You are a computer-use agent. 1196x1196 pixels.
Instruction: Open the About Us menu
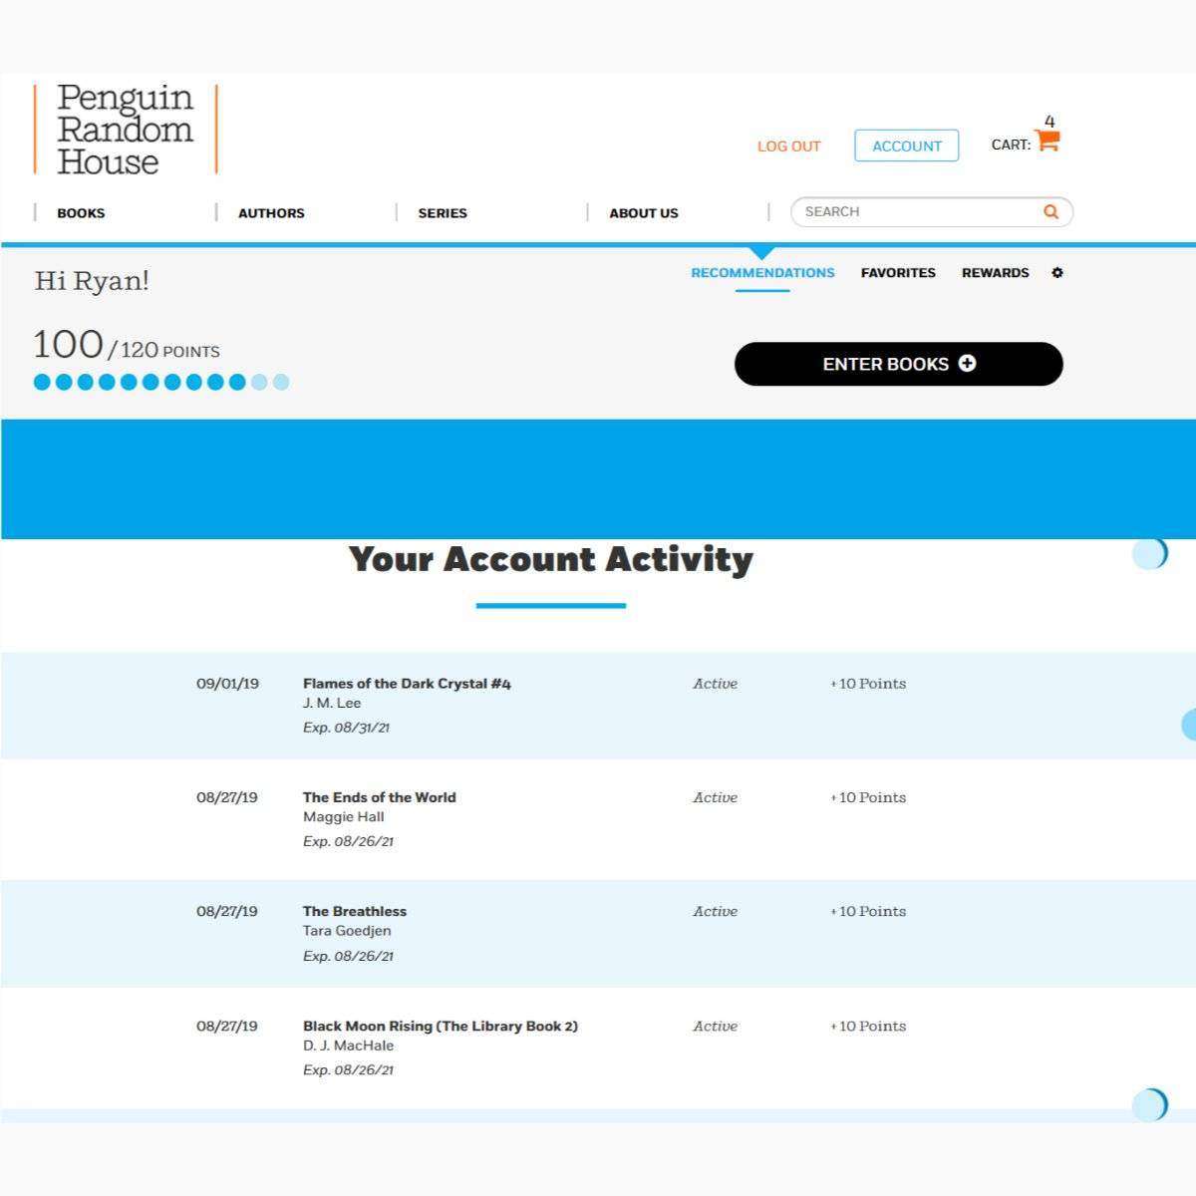644,213
